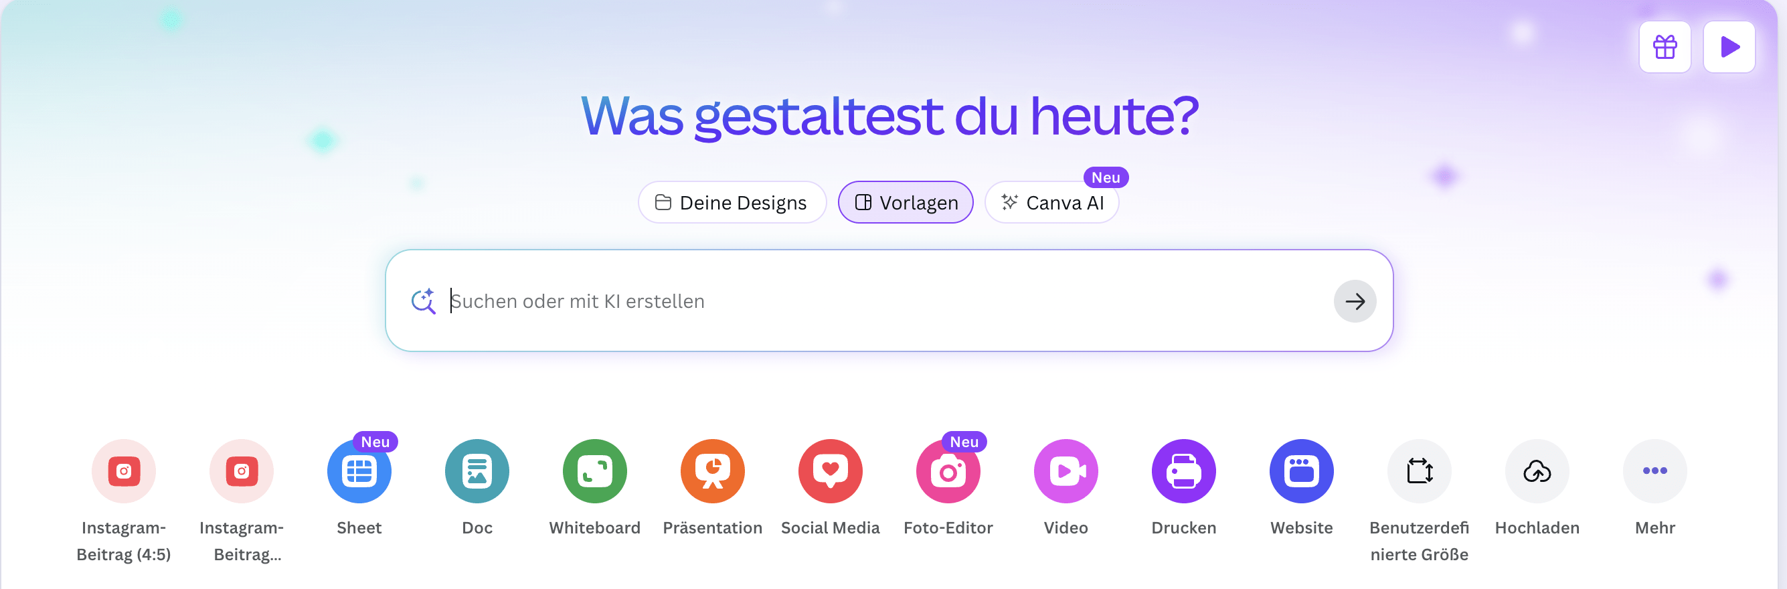
Task: Click the Hochladen upload icon
Action: coord(1537,471)
